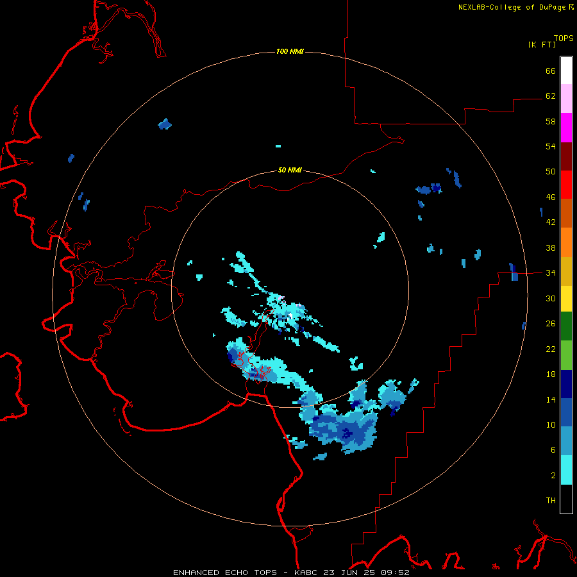Click the 6 legend value

tap(553, 450)
